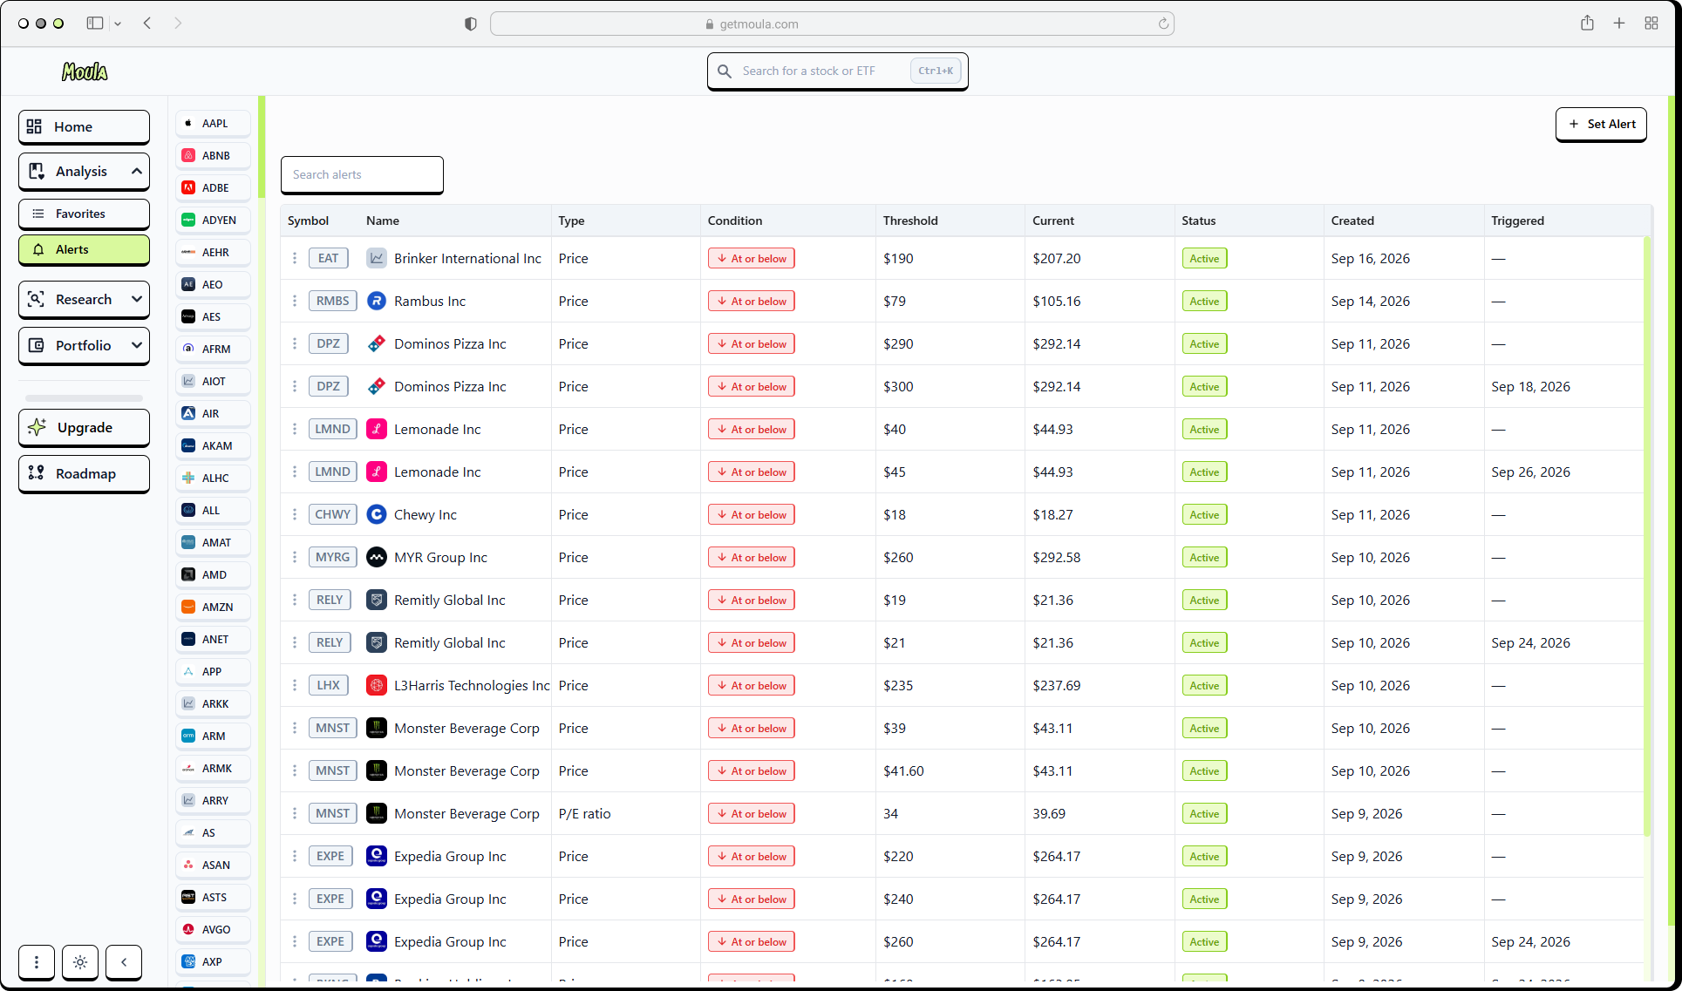
Task: Click the RMBS symbol tag
Action: 332,301
